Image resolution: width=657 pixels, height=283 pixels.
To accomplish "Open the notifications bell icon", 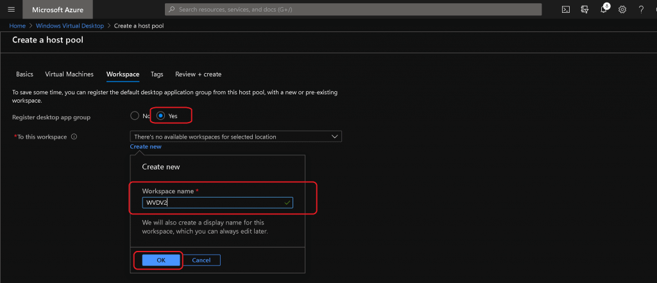I will 603,10.
